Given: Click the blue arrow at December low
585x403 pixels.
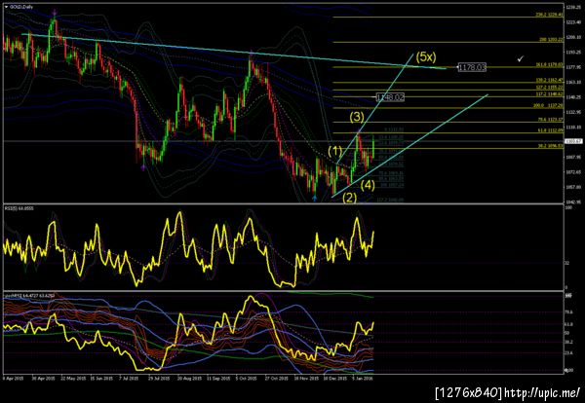Looking at the screenshot, I should click(x=315, y=199).
